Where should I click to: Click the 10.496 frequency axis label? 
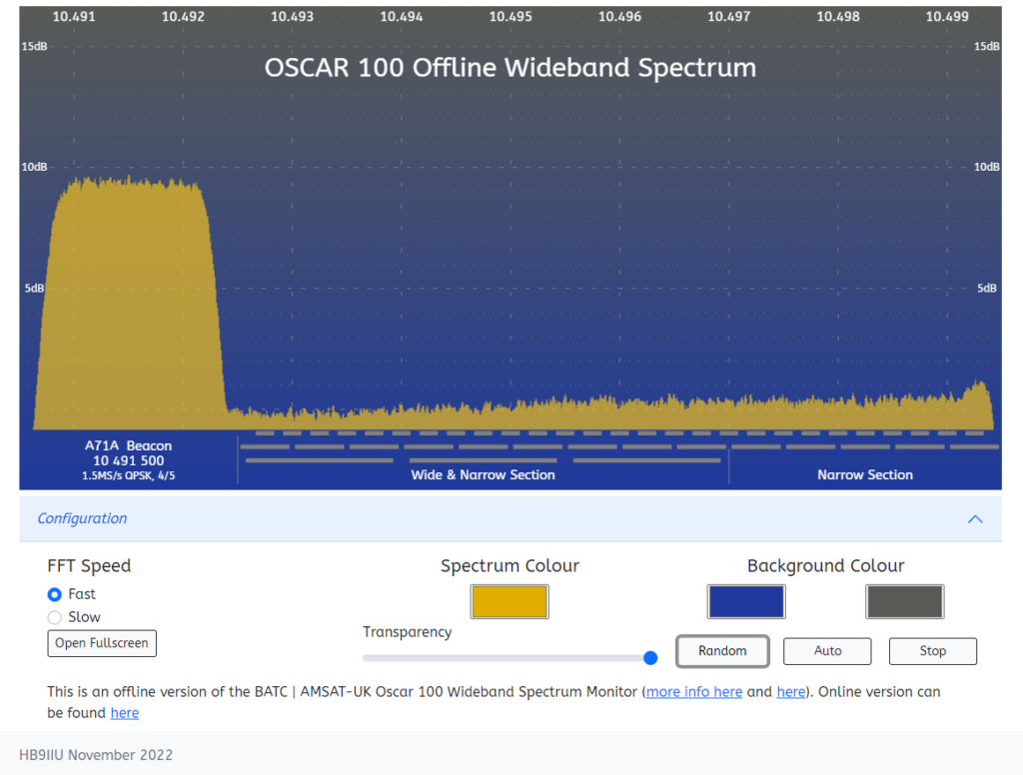pos(619,16)
